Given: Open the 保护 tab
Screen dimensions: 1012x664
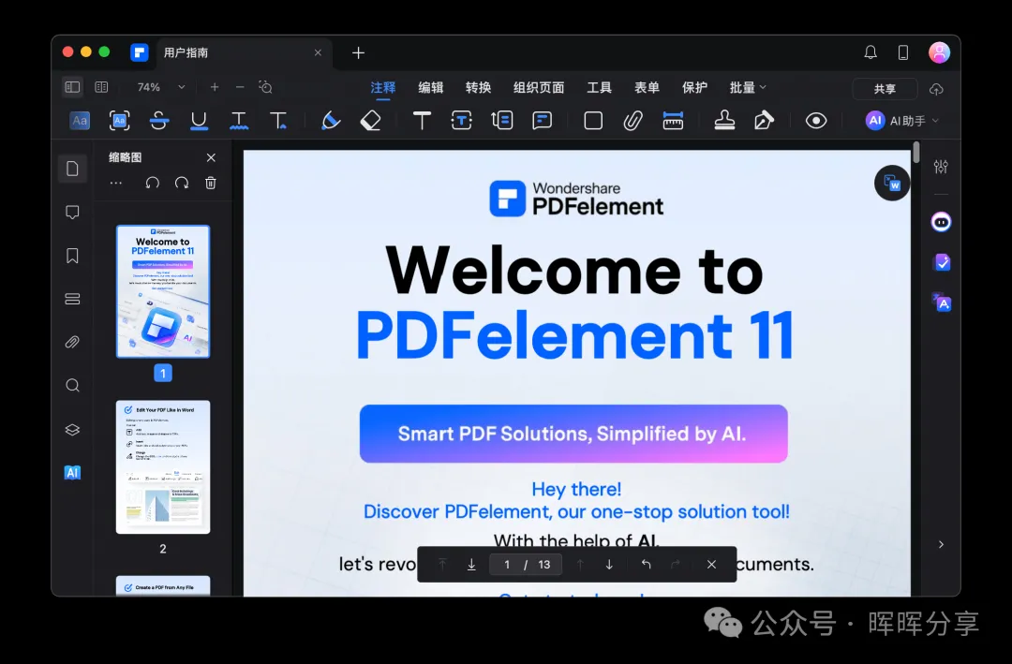Looking at the screenshot, I should [x=694, y=88].
